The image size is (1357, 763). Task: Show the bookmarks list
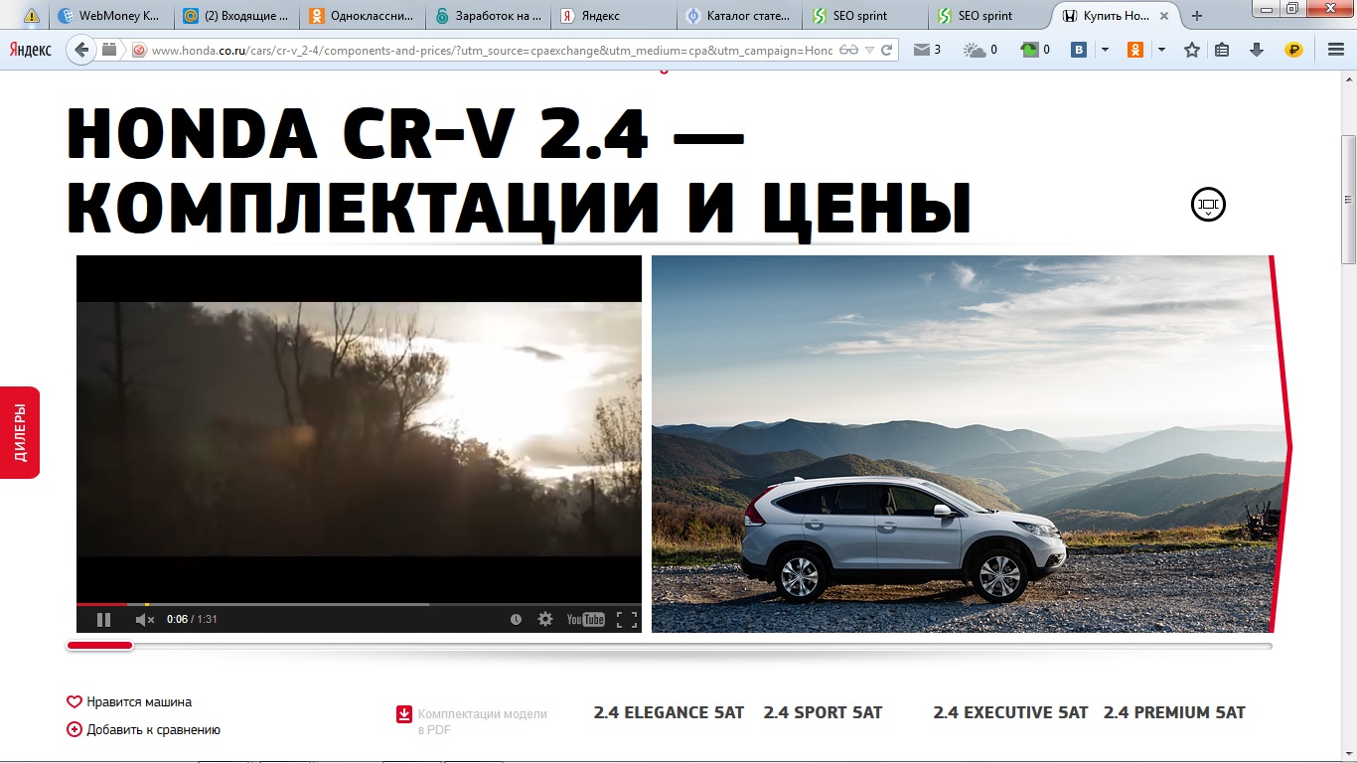[x=1222, y=50]
